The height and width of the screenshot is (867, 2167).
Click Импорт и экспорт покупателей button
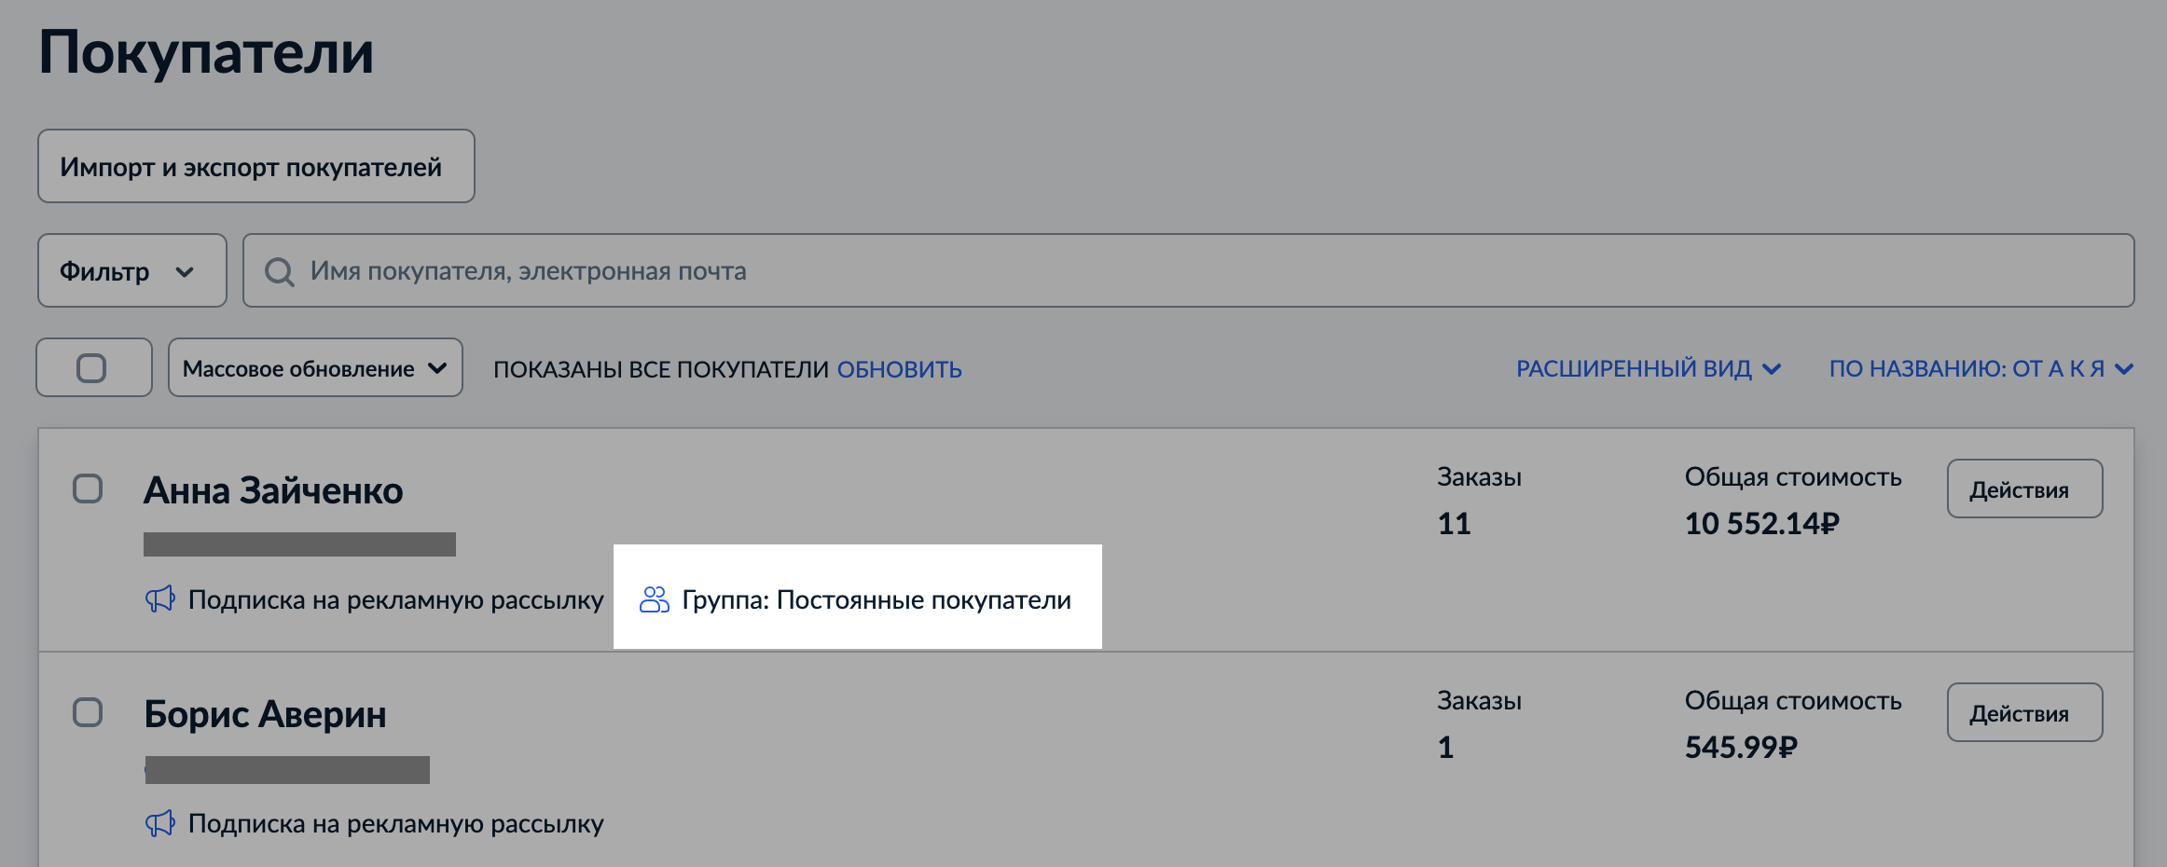[x=256, y=166]
